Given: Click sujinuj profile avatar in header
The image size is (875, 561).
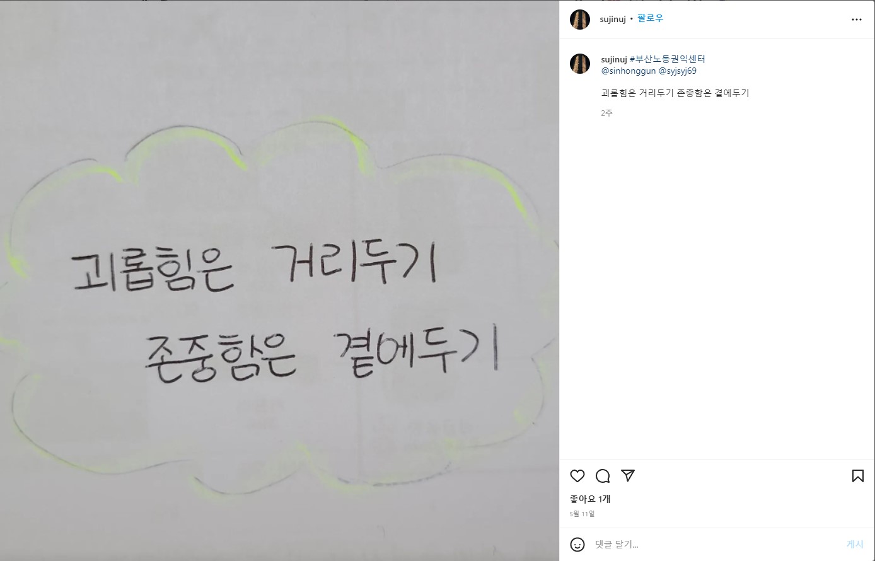Looking at the screenshot, I should (580, 20).
